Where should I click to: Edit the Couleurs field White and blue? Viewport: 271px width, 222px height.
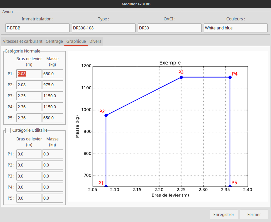[236, 28]
